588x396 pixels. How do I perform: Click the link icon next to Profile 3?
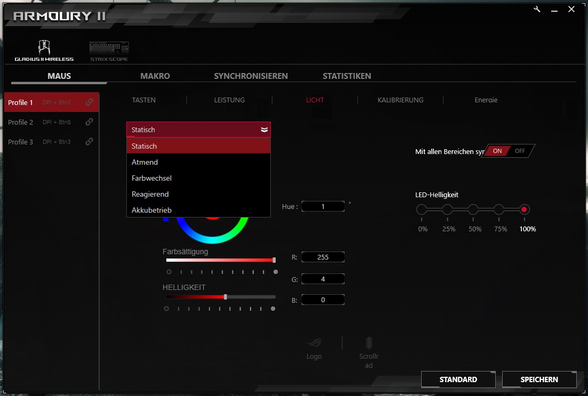91,142
